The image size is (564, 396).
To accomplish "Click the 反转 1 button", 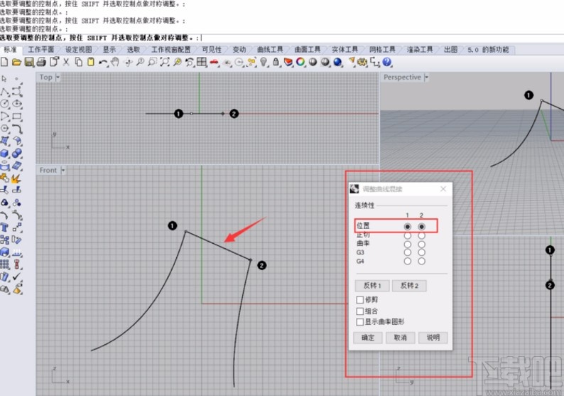I will (x=372, y=286).
